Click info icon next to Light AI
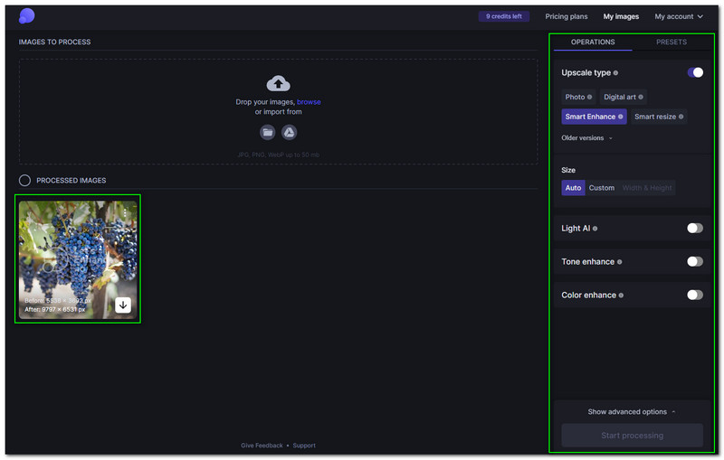The width and height of the screenshot is (724, 460). tap(595, 229)
